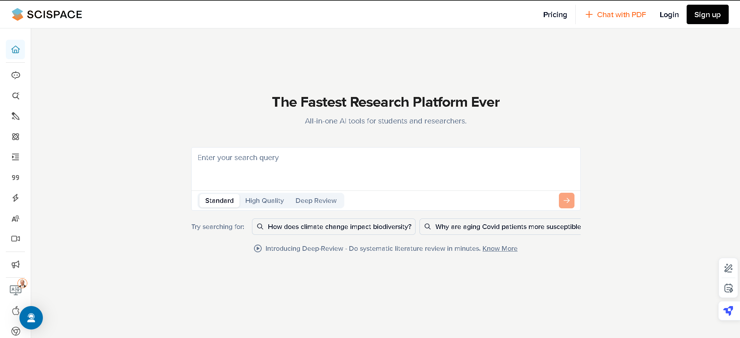
Task: Open the AI writer pen icon
Action: tap(16, 116)
